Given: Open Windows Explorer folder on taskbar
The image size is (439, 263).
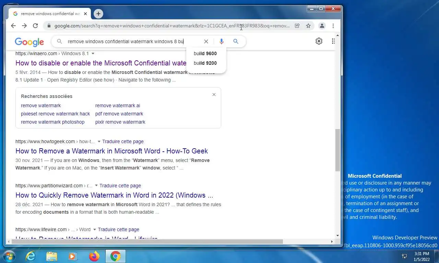Looking at the screenshot, I should point(52,256).
